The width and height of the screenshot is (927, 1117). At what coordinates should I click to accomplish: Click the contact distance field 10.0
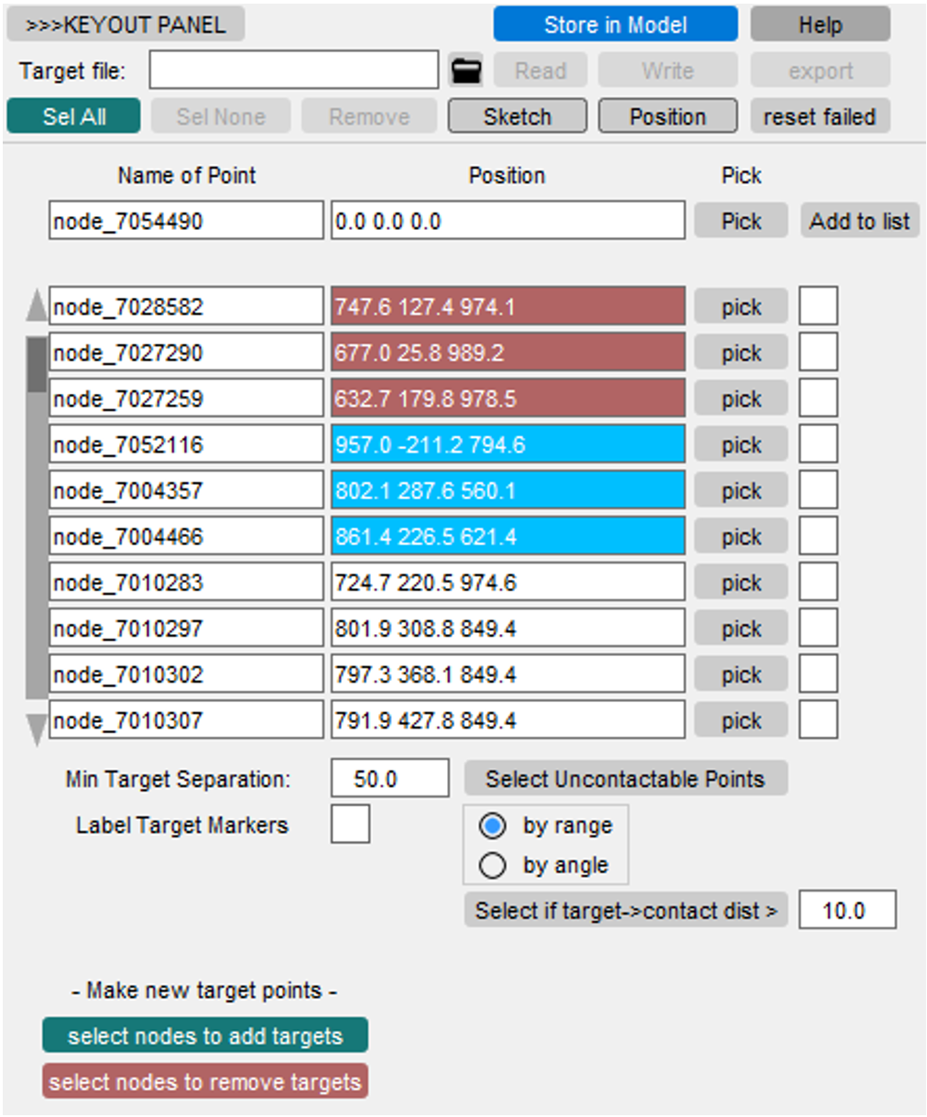[x=847, y=910]
